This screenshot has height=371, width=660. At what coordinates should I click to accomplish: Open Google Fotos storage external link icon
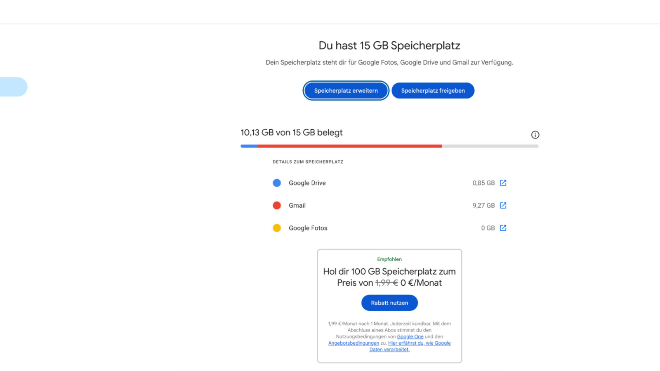[503, 228]
